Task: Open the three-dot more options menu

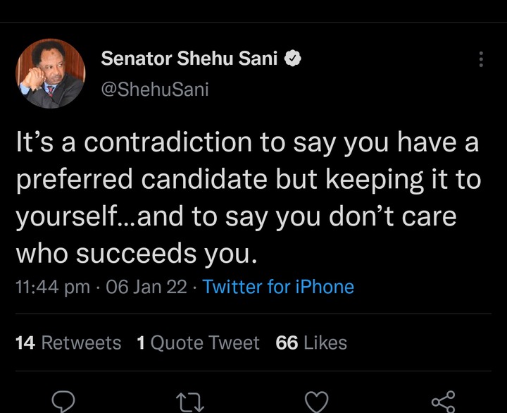Action: point(481,60)
